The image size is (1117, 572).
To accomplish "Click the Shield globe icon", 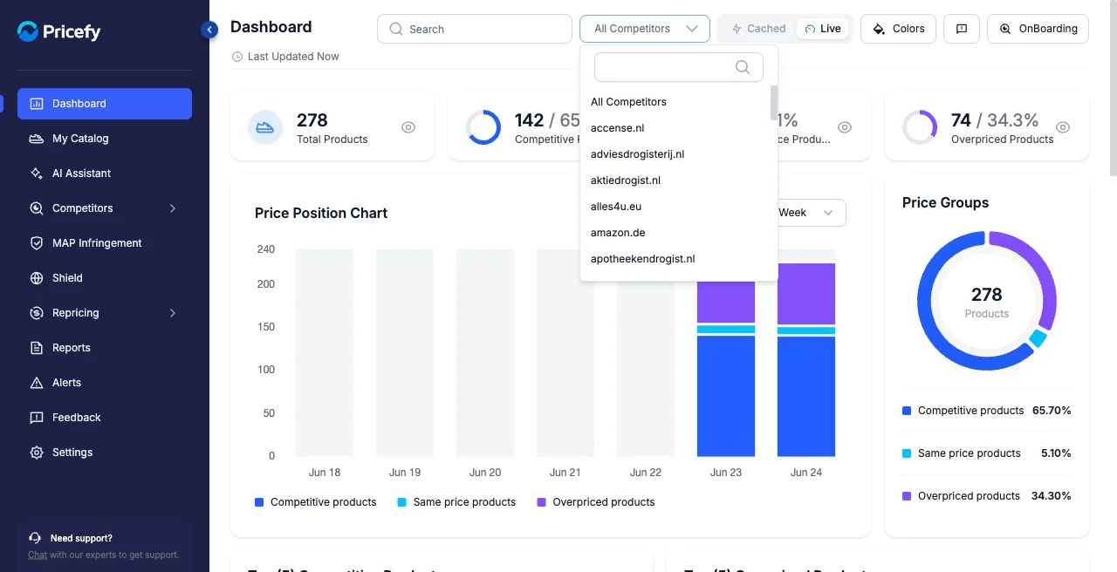I will [x=37, y=278].
